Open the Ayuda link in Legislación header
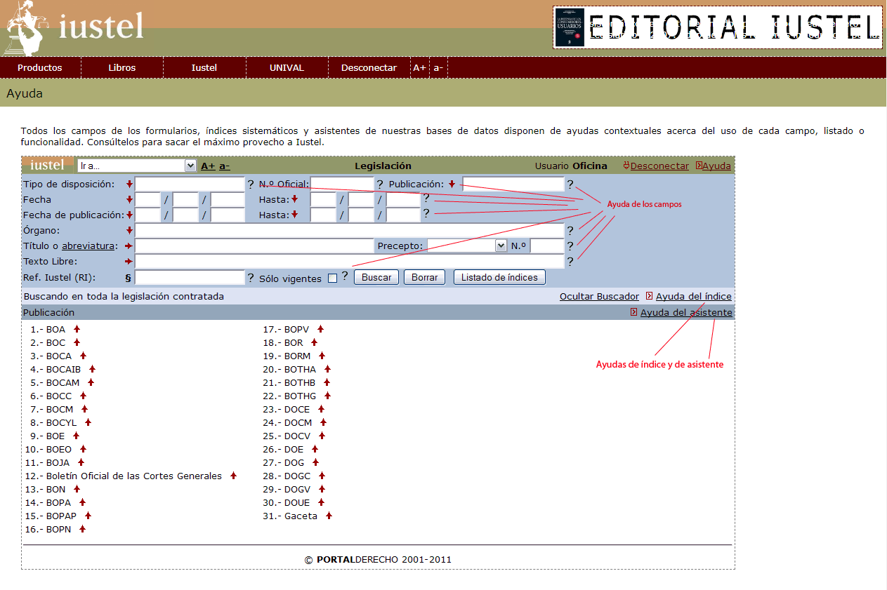Screen dimensions: 887x590 click(x=716, y=166)
